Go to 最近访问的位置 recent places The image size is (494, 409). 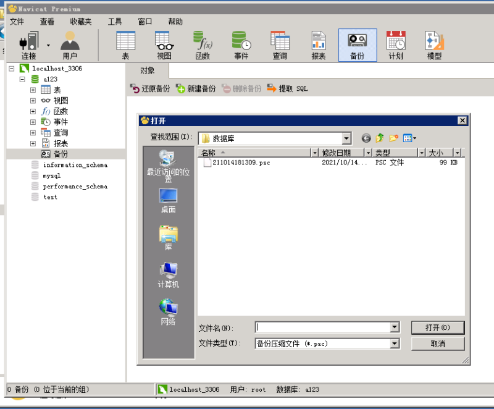(x=168, y=166)
